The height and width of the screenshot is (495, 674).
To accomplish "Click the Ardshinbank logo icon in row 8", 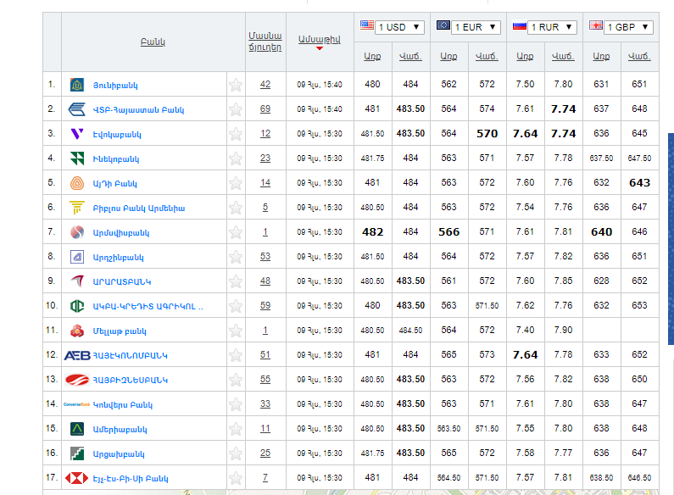I will (x=77, y=257).
